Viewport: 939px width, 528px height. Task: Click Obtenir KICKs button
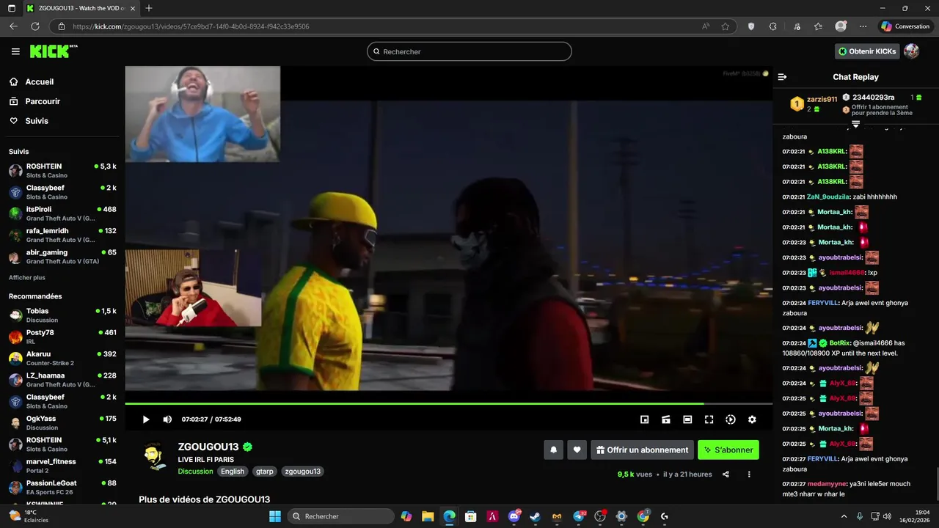(867, 51)
